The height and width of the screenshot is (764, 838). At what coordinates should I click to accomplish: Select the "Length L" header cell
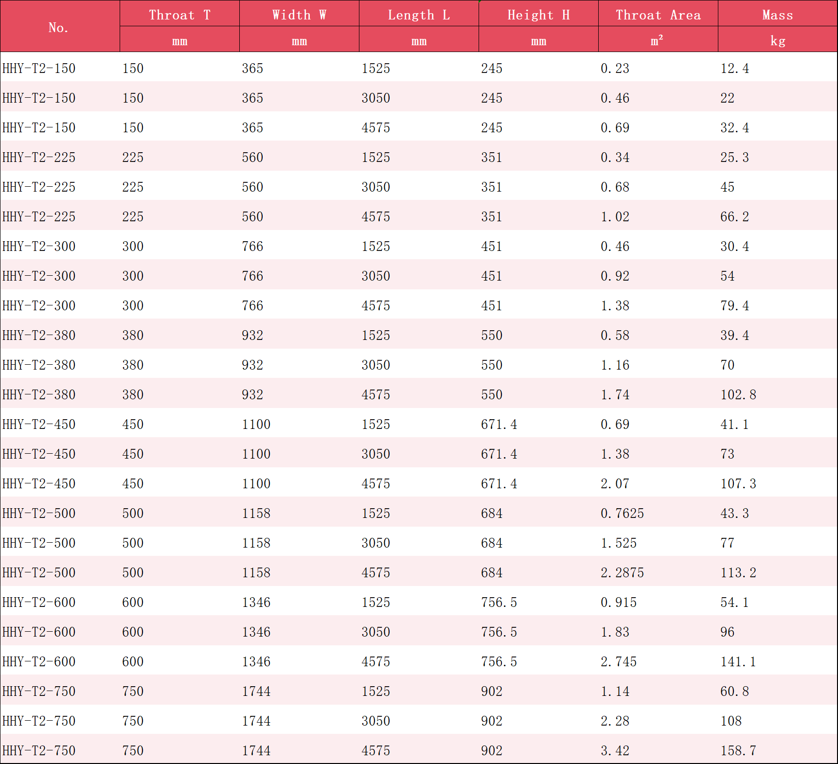click(419, 15)
